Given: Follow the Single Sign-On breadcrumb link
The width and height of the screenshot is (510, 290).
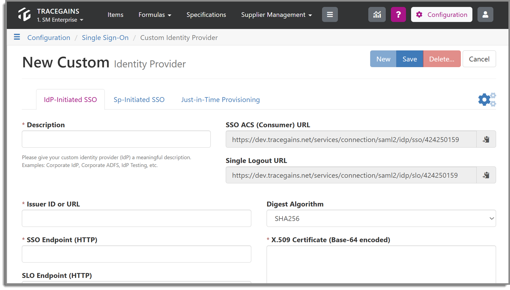Looking at the screenshot, I should pyautogui.click(x=105, y=38).
